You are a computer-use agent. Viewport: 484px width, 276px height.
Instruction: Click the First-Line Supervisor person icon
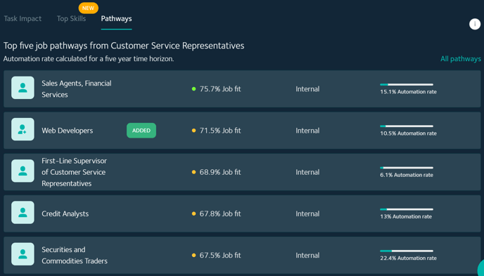click(23, 171)
